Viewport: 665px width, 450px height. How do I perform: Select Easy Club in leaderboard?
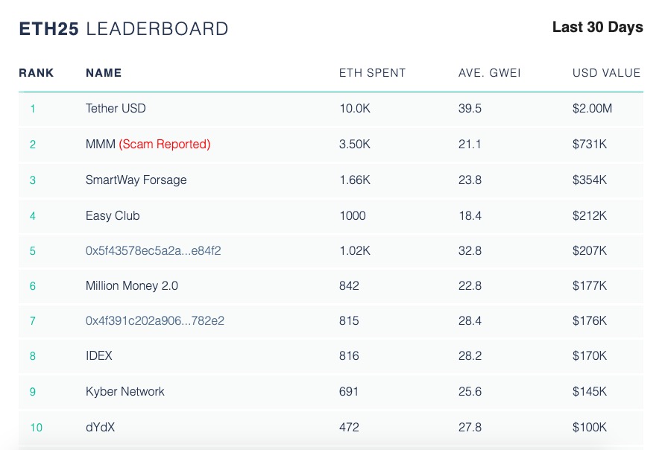click(x=113, y=216)
